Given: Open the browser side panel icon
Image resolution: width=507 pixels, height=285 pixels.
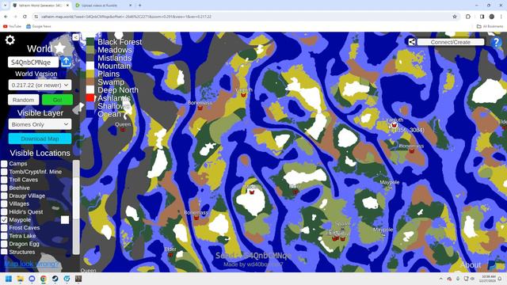Looking at the screenshot, I should [482, 17].
